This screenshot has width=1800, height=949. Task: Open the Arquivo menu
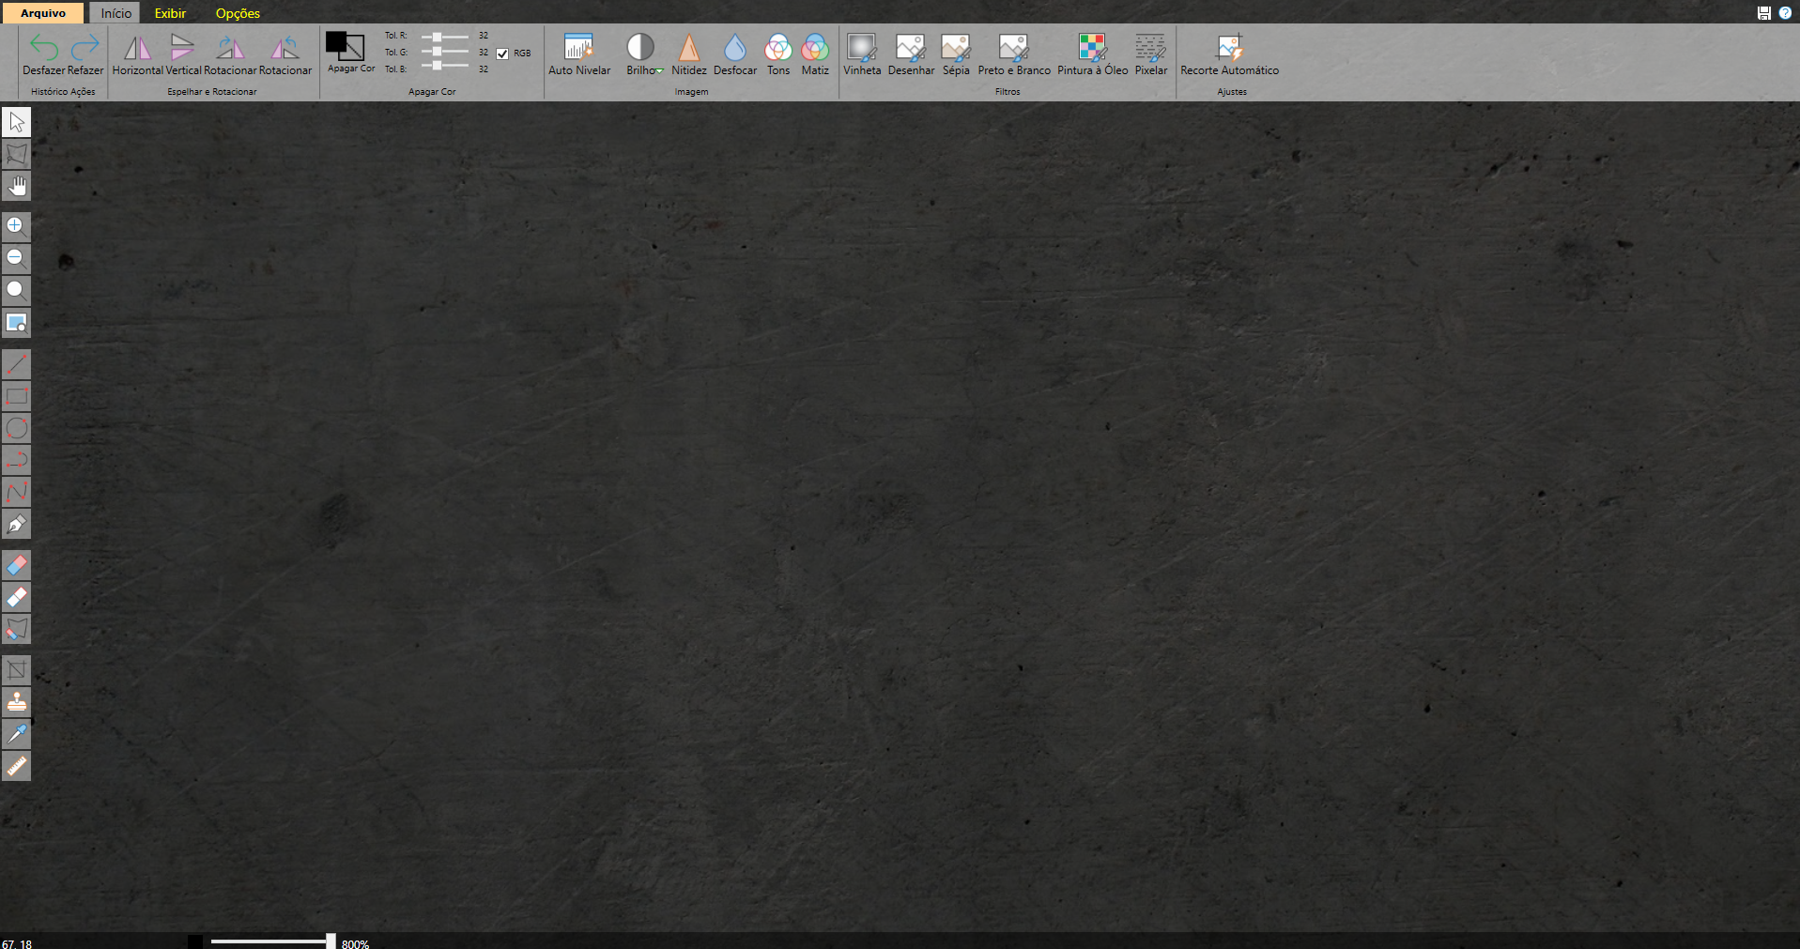43,13
